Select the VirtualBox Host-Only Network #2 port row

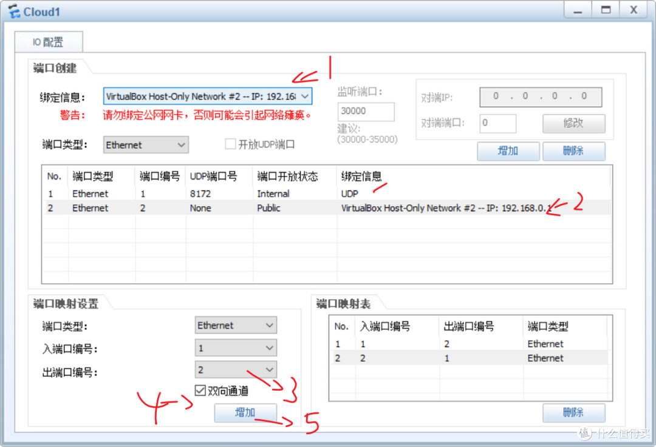(x=327, y=208)
